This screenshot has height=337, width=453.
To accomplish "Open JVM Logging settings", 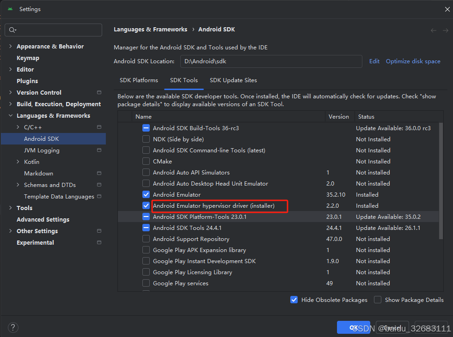I will (42, 150).
